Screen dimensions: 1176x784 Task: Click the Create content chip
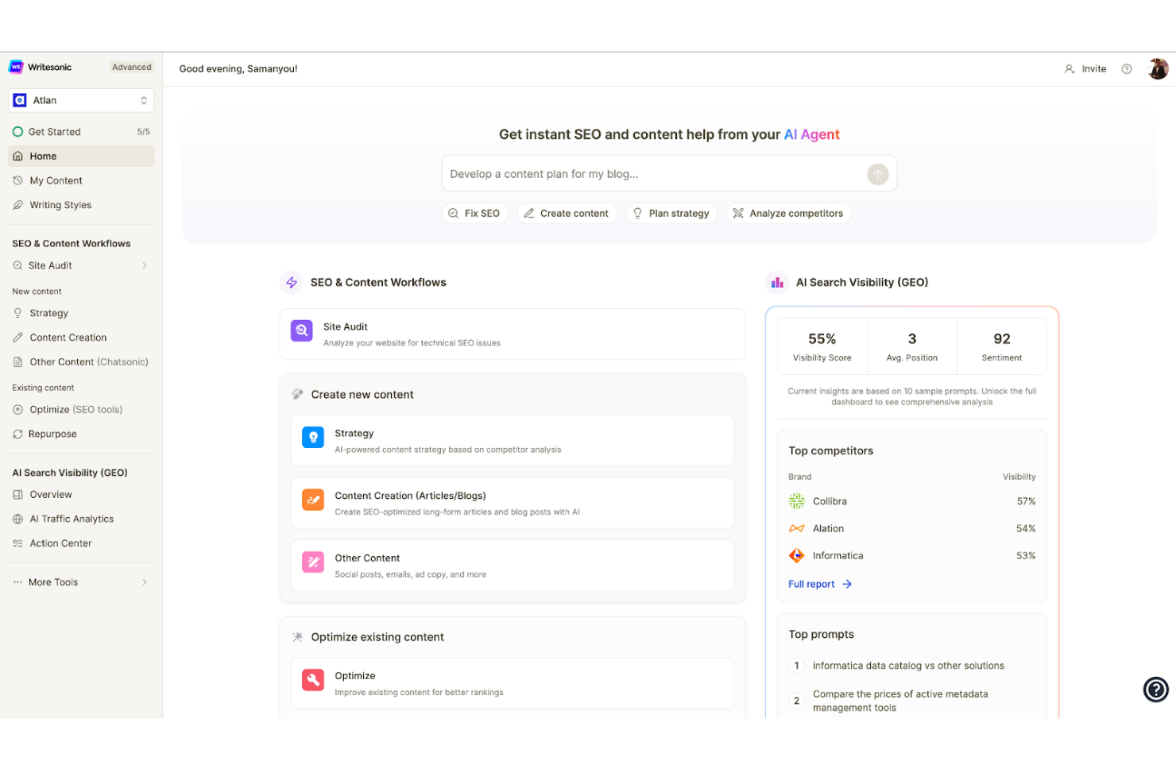(x=567, y=213)
